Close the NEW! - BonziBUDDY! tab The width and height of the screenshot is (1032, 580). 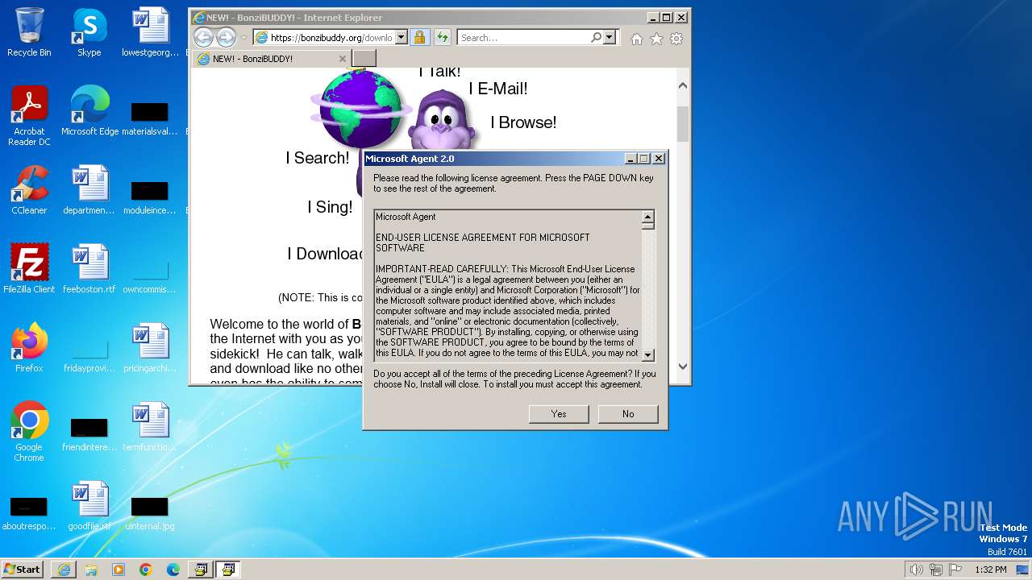pos(343,59)
